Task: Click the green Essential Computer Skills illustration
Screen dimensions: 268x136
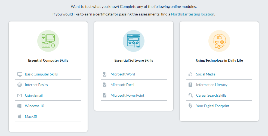Action: (x=48, y=41)
